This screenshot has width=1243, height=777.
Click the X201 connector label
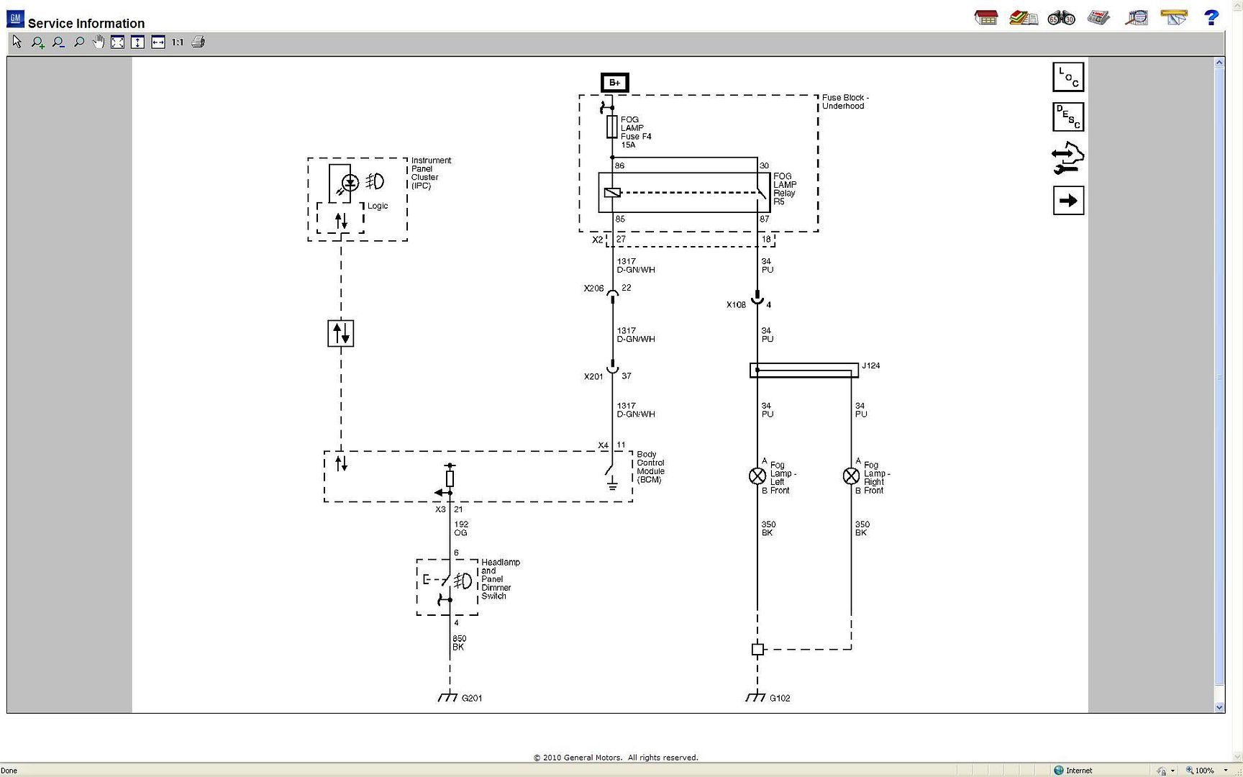(x=593, y=376)
